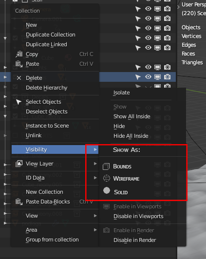
Task: Expand the Box_glow collection tree arrow
Action: pyautogui.click(x=5, y=106)
